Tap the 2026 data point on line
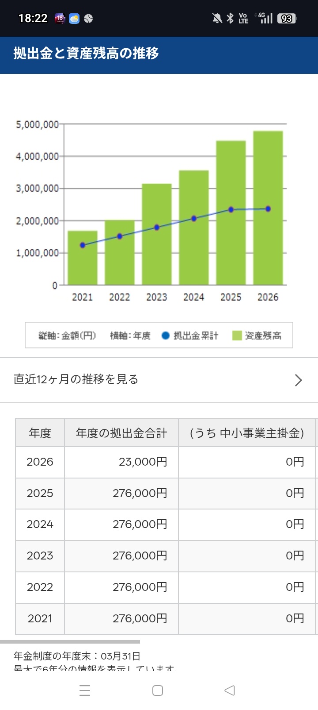The height and width of the screenshot is (710, 318). 268,209
